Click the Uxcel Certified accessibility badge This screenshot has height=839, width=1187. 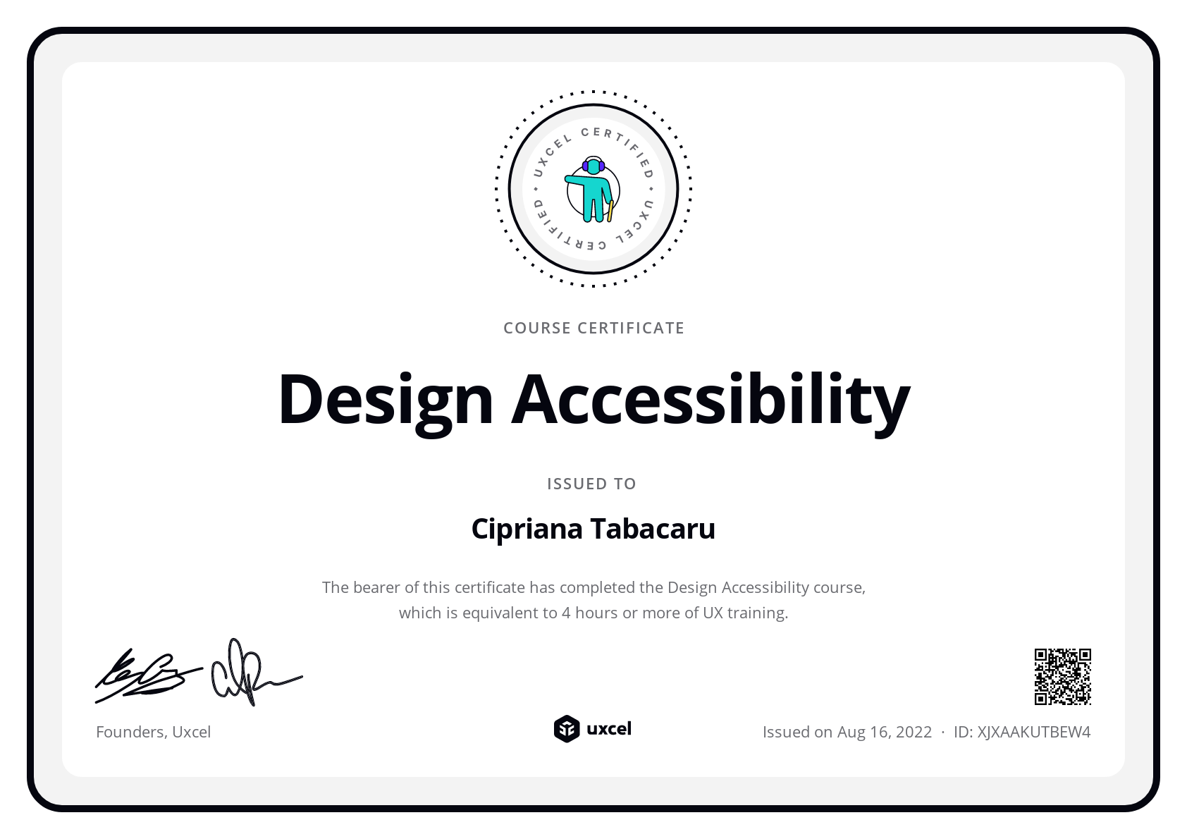593,189
